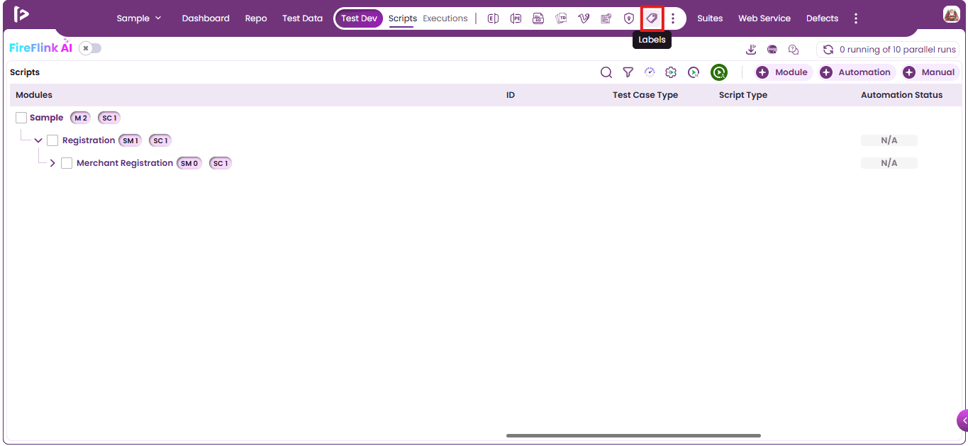
Task: Open the Sample project dropdown
Action: [x=139, y=18]
